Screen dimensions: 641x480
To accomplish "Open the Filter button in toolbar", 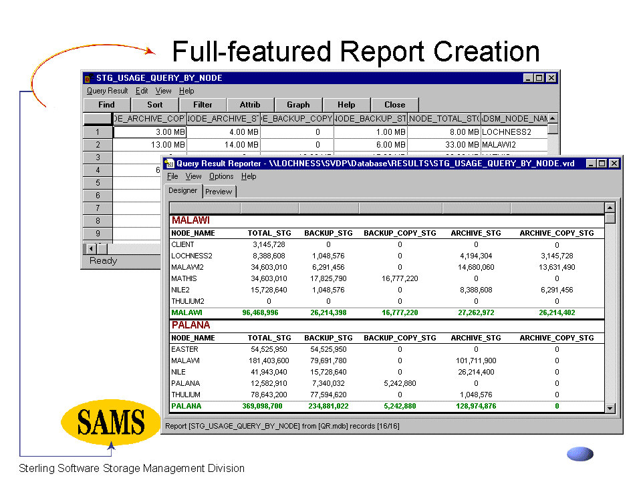I will 203,105.
